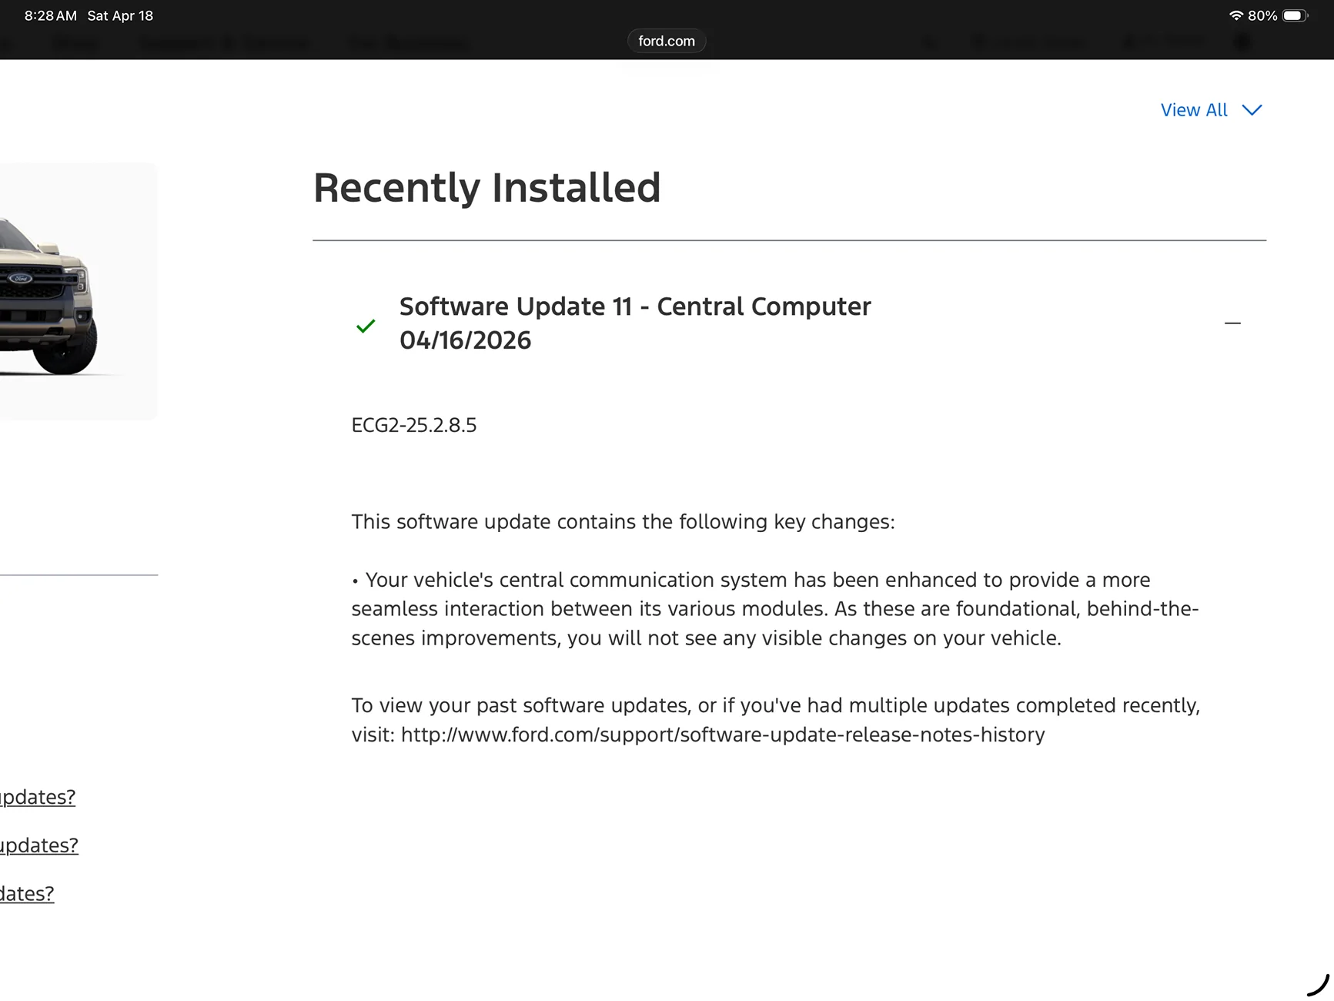Select the Software Update 11 - Central Computer title
The height and width of the screenshot is (1001, 1334).
point(635,306)
